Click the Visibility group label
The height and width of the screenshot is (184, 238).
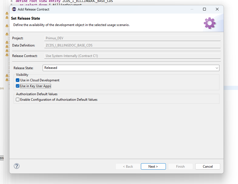(x=22, y=75)
